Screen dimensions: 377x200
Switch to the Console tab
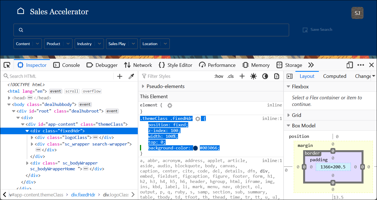tap(66, 65)
